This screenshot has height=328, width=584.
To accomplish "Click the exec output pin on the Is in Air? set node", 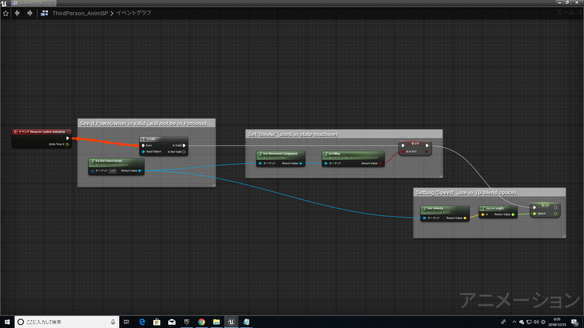I will (x=427, y=145).
